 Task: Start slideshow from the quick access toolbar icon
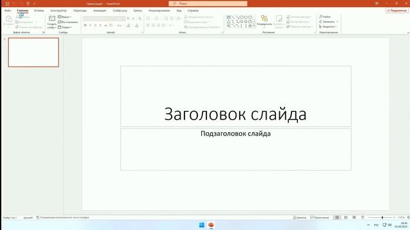click(x=28, y=4)
